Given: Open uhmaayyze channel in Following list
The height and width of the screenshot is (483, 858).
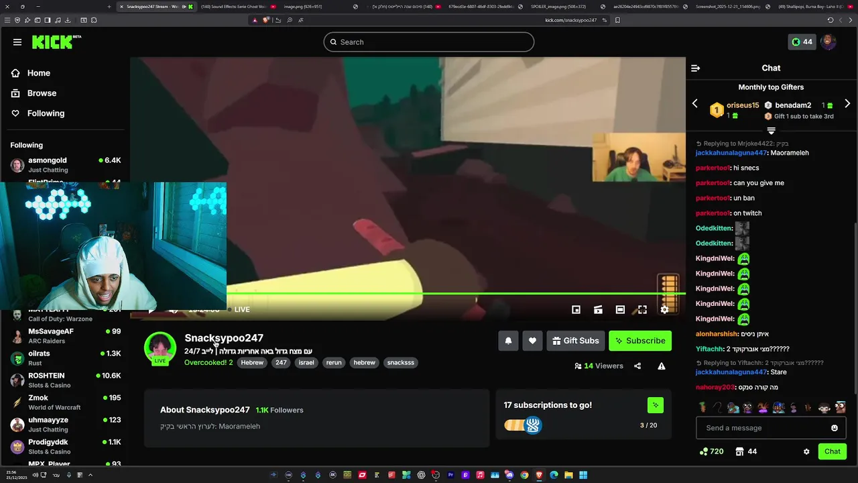Looking at the screenshot, I should click(x=65, y=425).
